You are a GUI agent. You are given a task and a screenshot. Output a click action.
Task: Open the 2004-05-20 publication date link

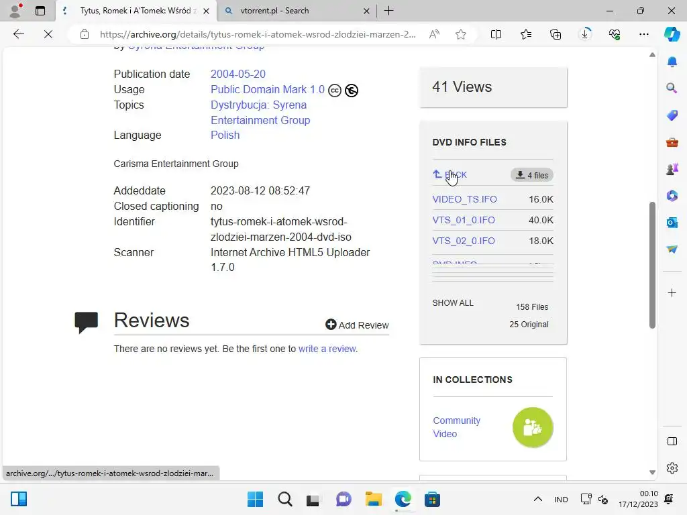(x=238, y=74)
